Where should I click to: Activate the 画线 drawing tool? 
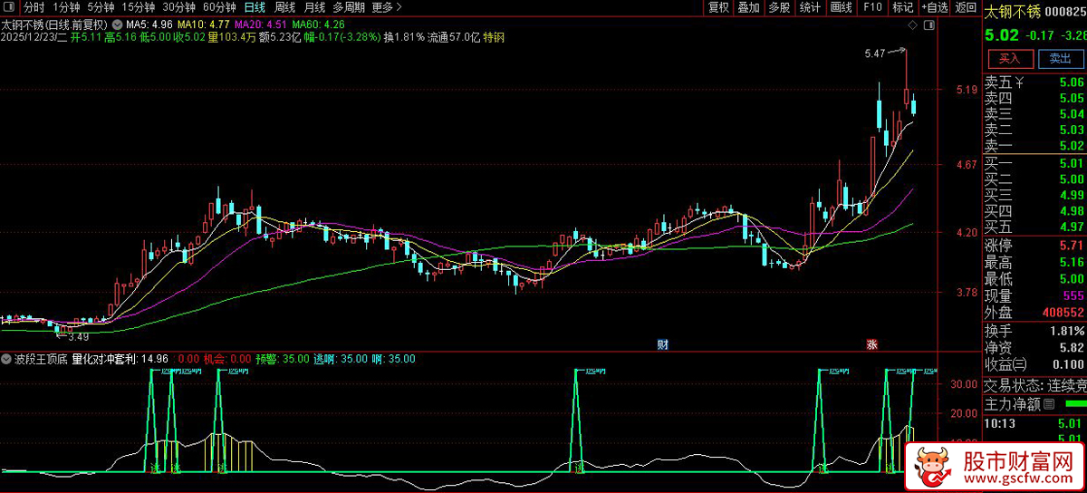point(842,7)
